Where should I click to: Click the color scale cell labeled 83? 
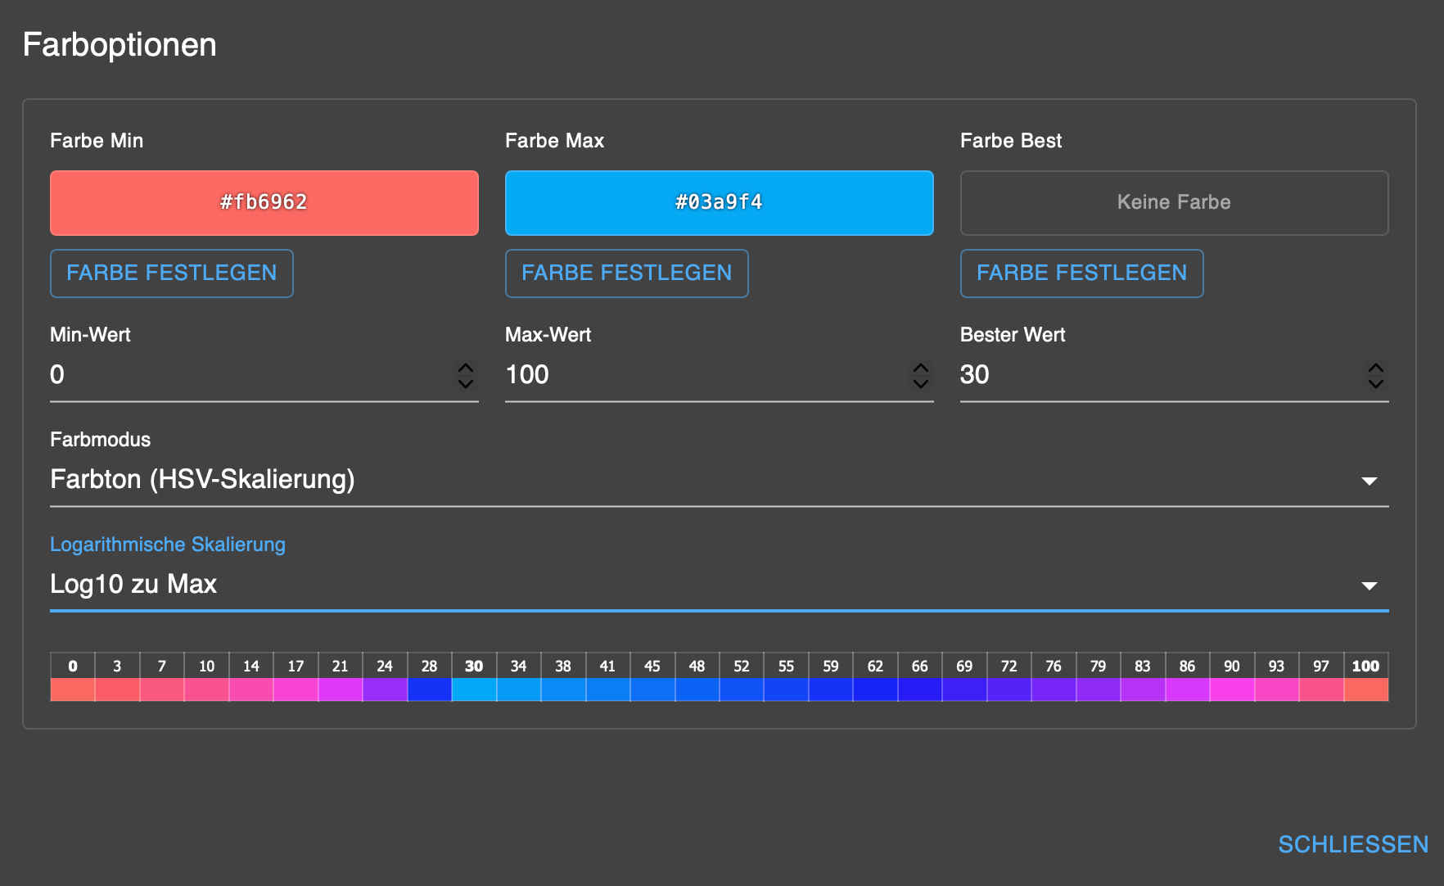tap(1143, 677)
